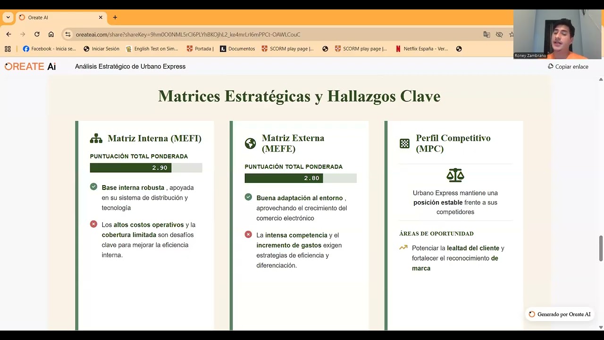Open the Portada bookmark
The width and height of the screenshot is (604, 340).
200,49
